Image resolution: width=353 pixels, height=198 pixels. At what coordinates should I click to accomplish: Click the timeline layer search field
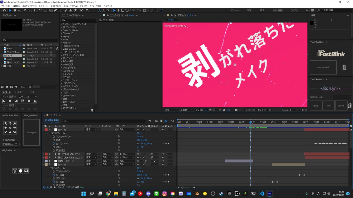point(104,121)
